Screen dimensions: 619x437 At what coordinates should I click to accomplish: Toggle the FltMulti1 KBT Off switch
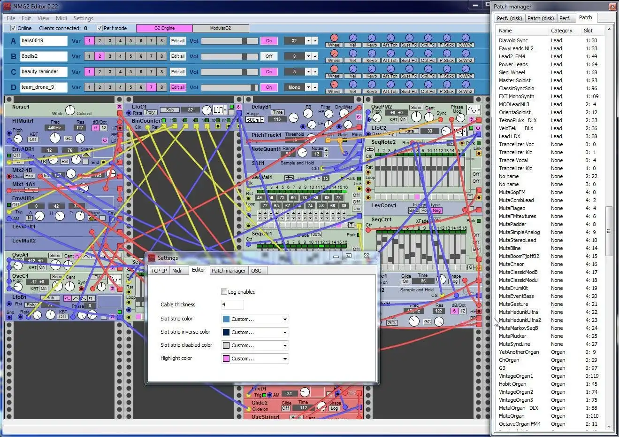(x=33, y=140)
